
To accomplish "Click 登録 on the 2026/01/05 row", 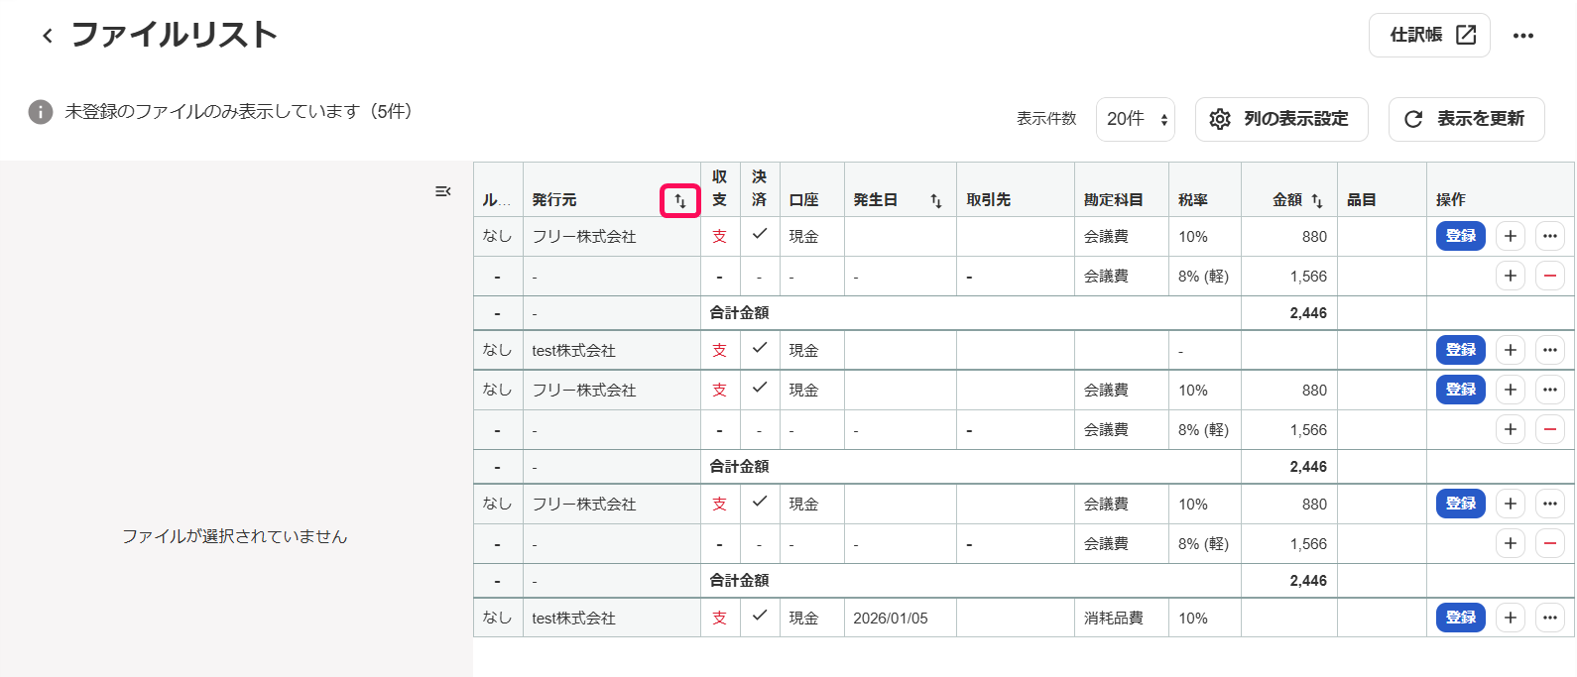I will pos(1461,618).
